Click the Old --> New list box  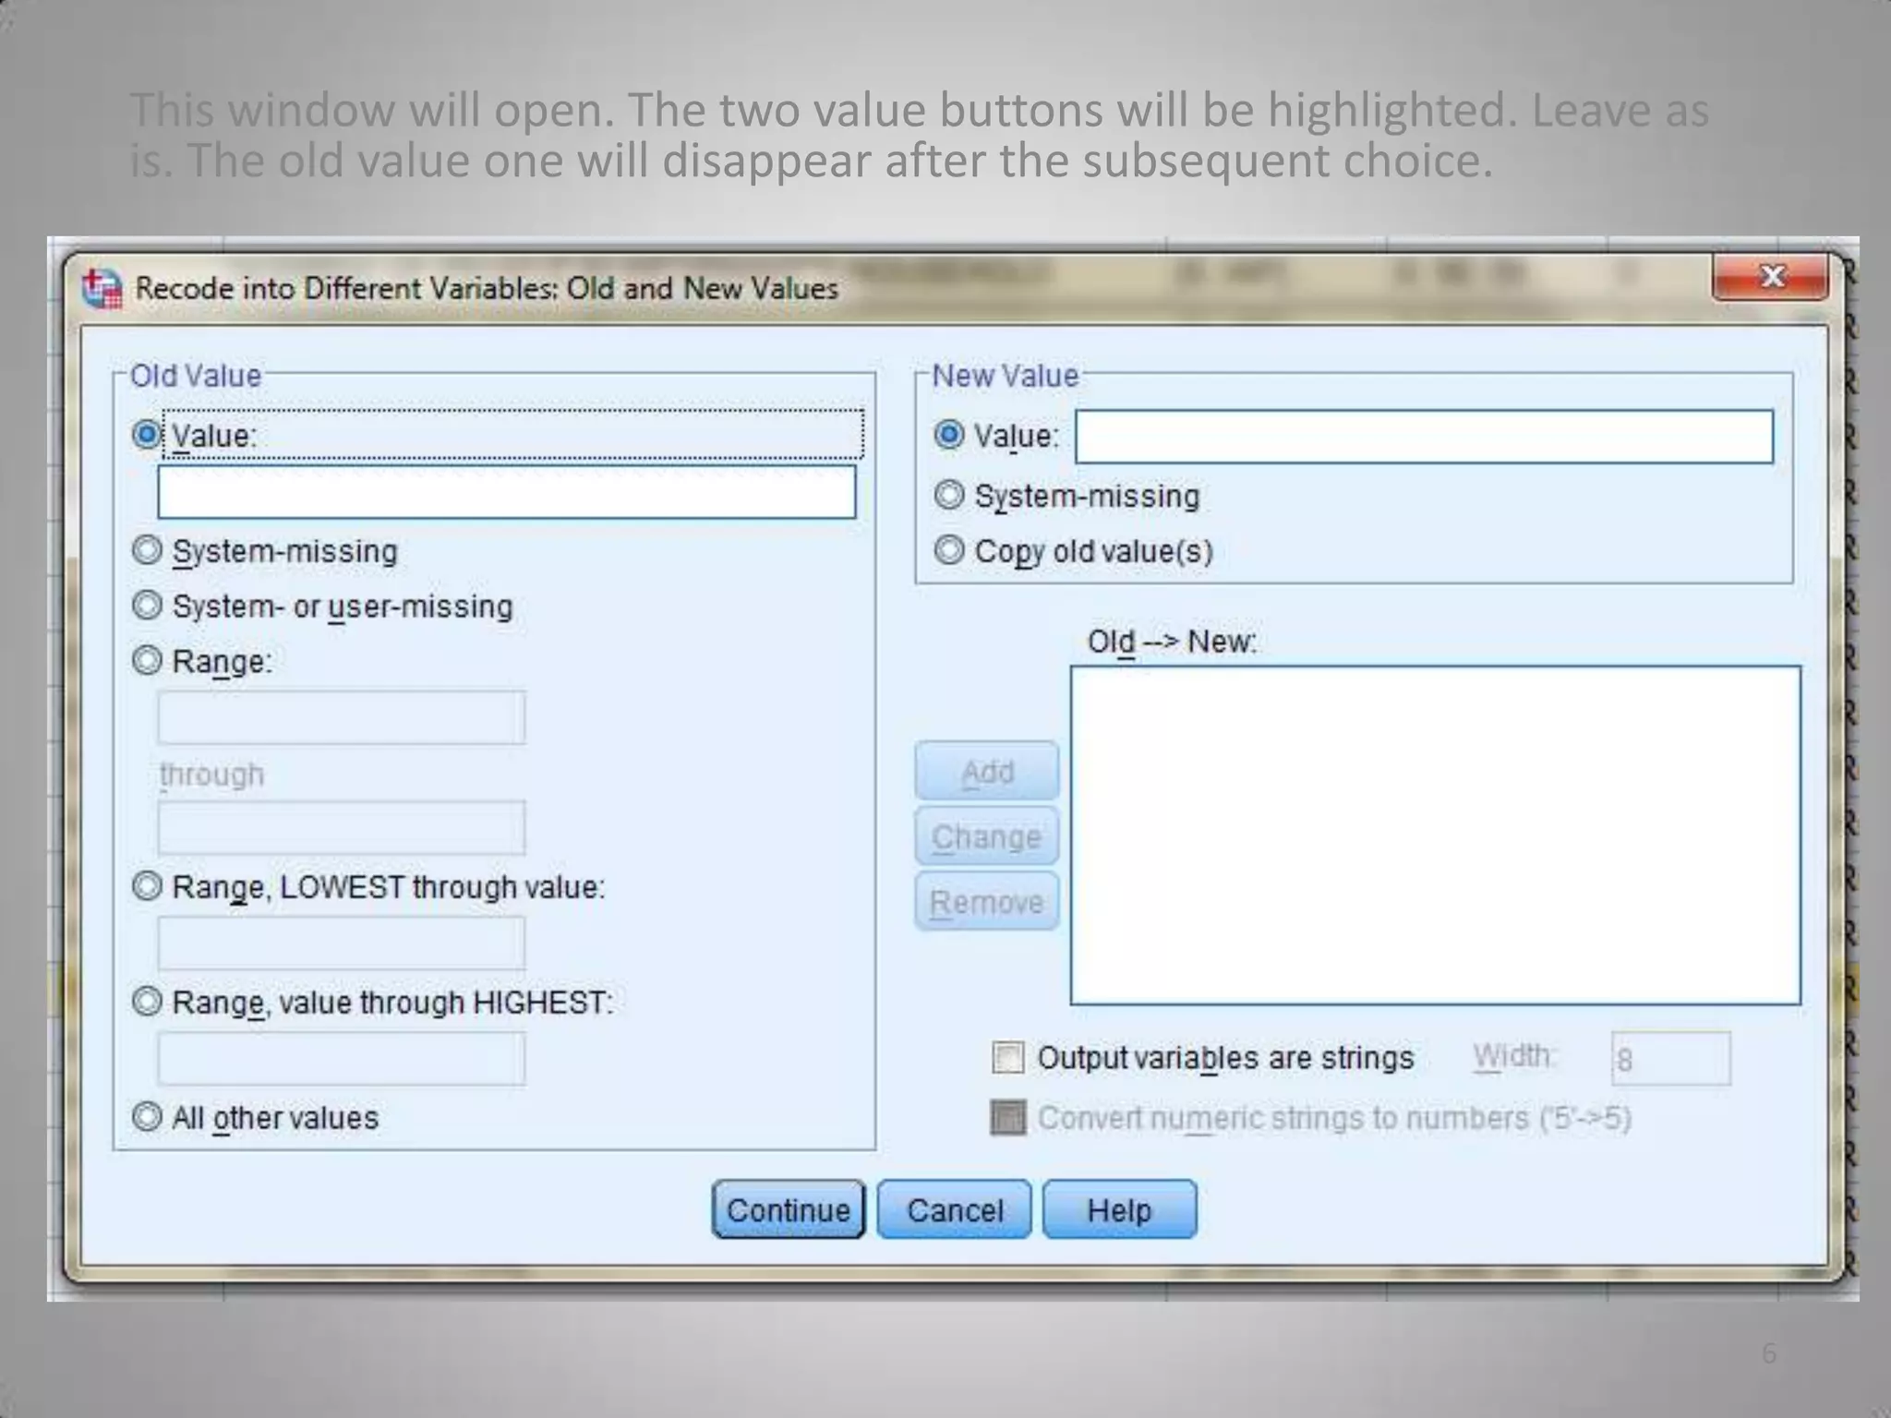tap(1435, 835)
